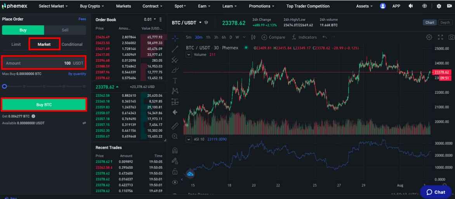The image size is (455, 199).
Task: Expand more timeframes chevron
Action: (244, 37)
